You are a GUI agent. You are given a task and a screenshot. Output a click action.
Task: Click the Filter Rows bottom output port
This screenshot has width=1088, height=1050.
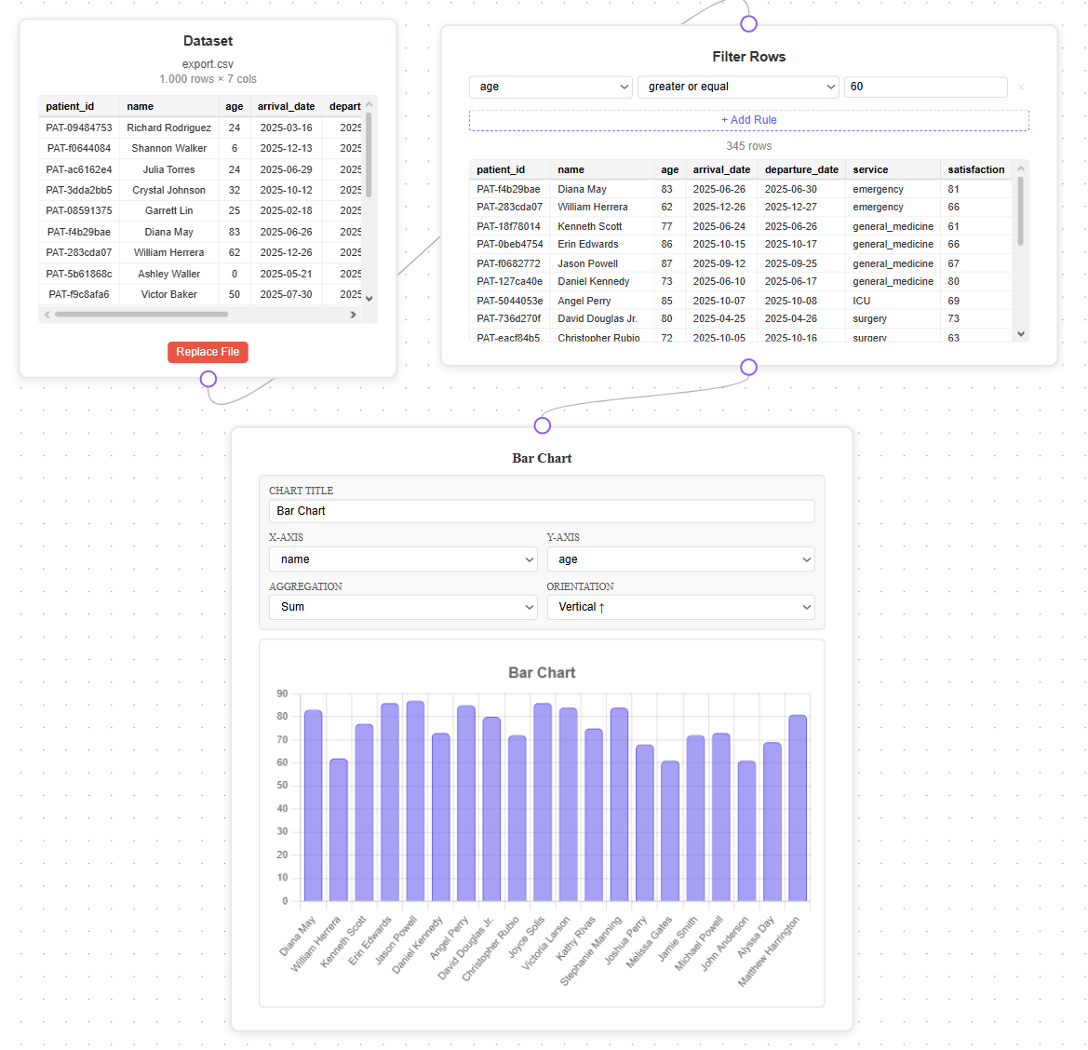click(x=748, y=368)
